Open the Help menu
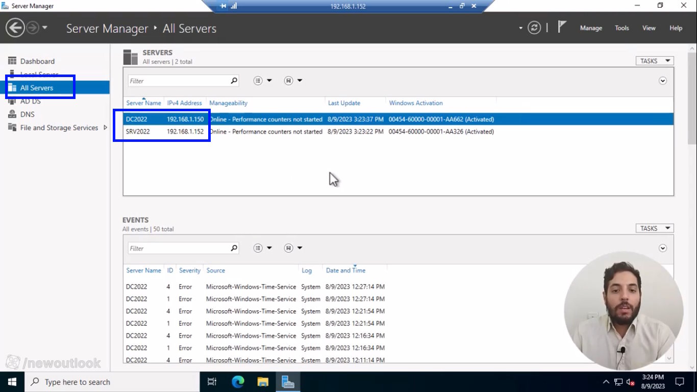 676,28
